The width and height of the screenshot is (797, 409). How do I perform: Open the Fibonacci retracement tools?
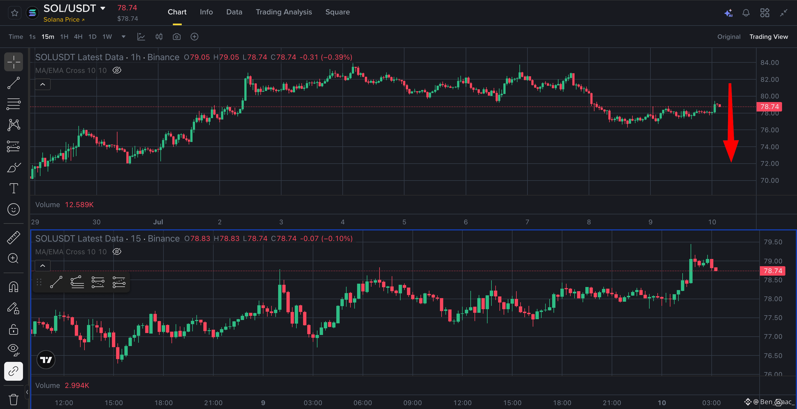coord(14,104)
